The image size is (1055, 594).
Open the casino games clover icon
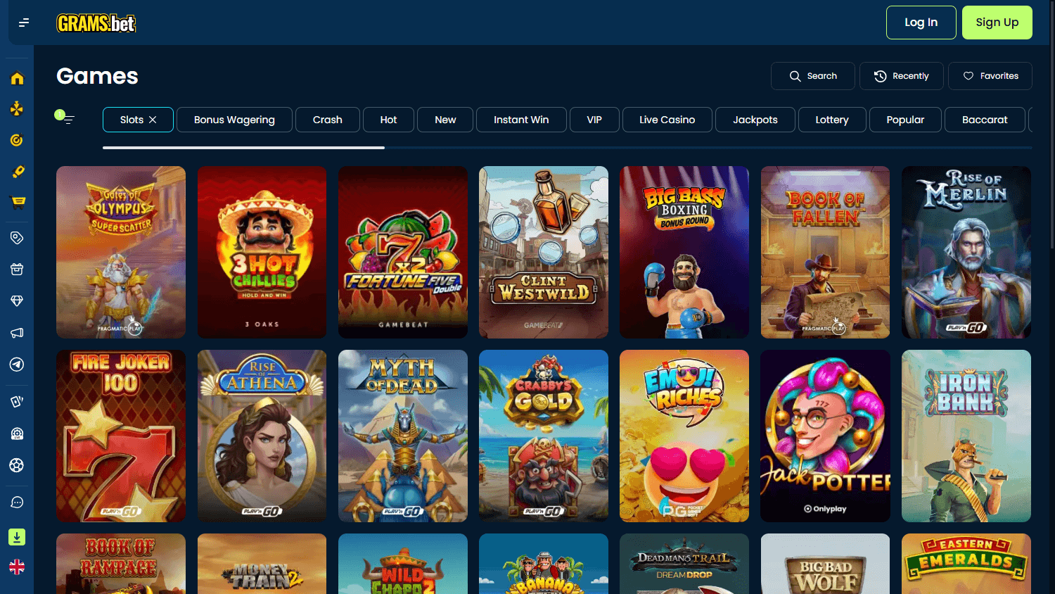tap(17, 109)
